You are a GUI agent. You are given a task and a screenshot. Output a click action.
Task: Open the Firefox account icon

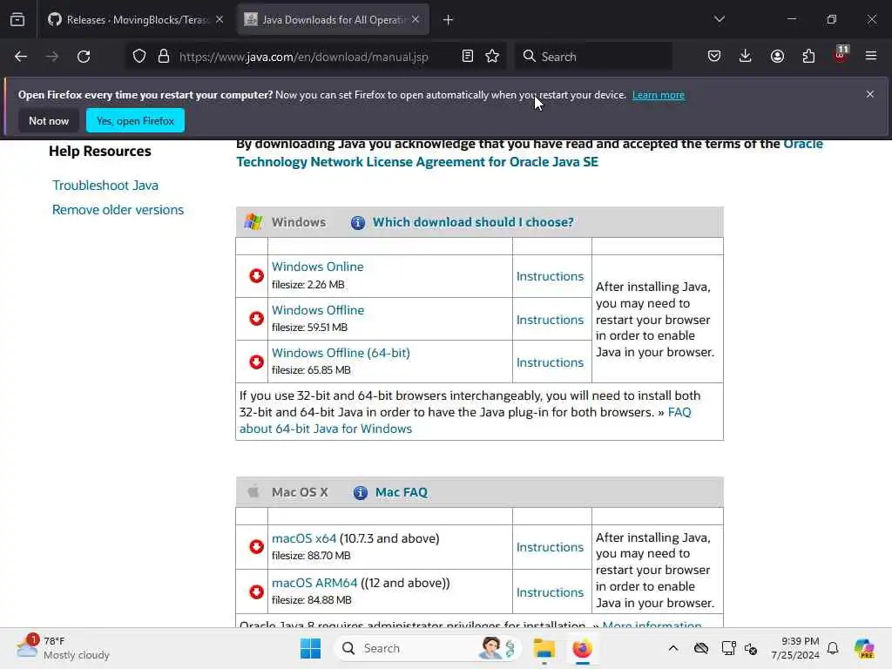tap(777, 57)
